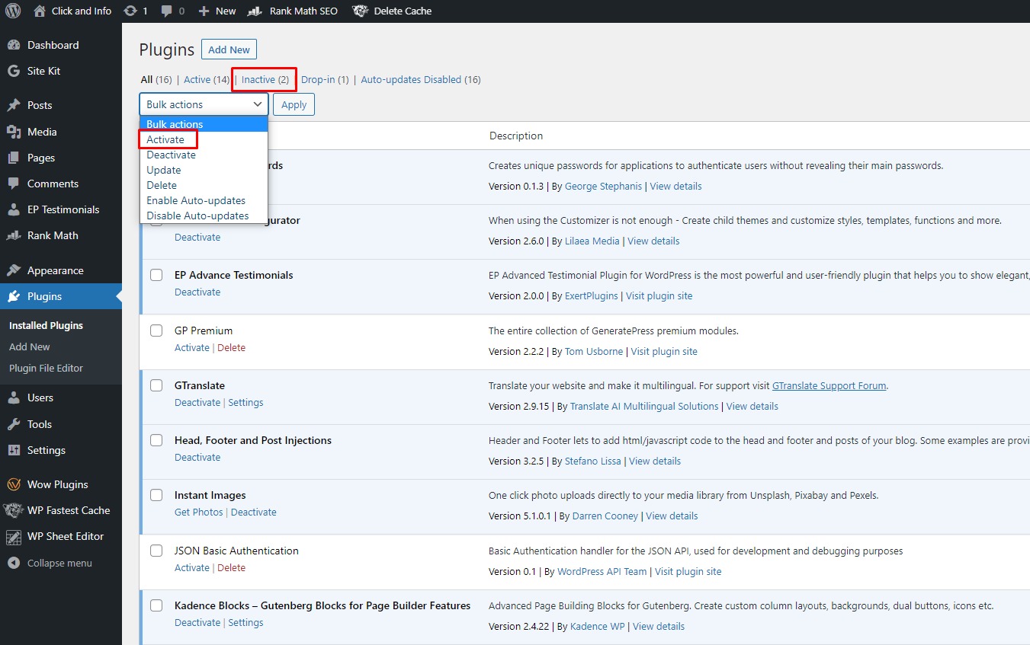Click the Rank Math SEO admin bar icon
Screen dimensions: 1030x645
pos(254,11)
